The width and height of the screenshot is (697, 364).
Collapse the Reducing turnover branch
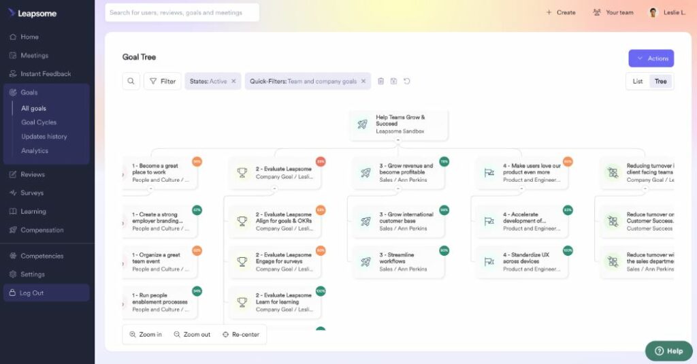click(645, 189)
